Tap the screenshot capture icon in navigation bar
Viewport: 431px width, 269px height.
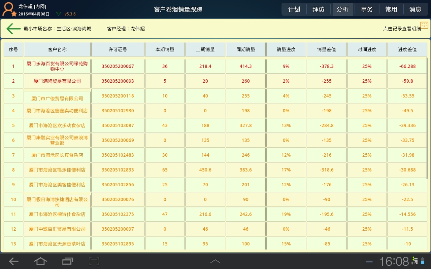coord(94,261)
